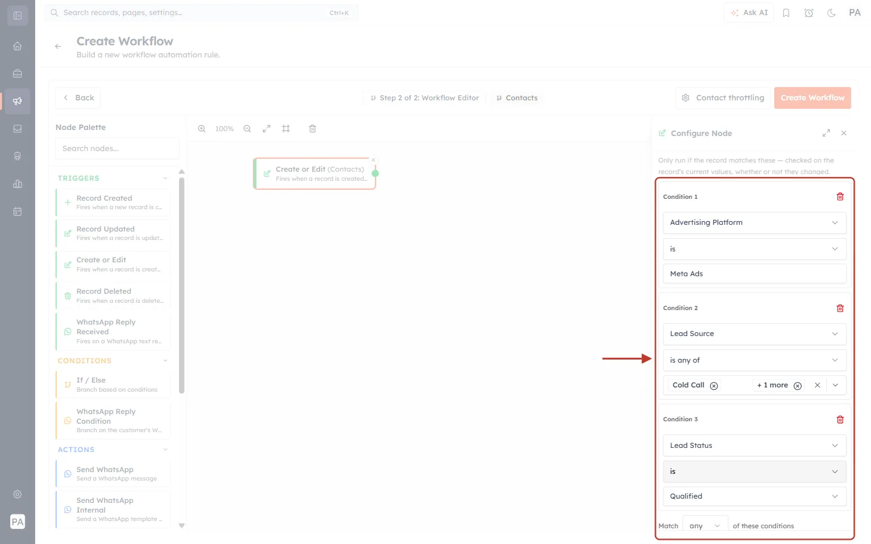Select the If / Else condition node
Screen dimensions: 871x544
[x=113, y=384]
